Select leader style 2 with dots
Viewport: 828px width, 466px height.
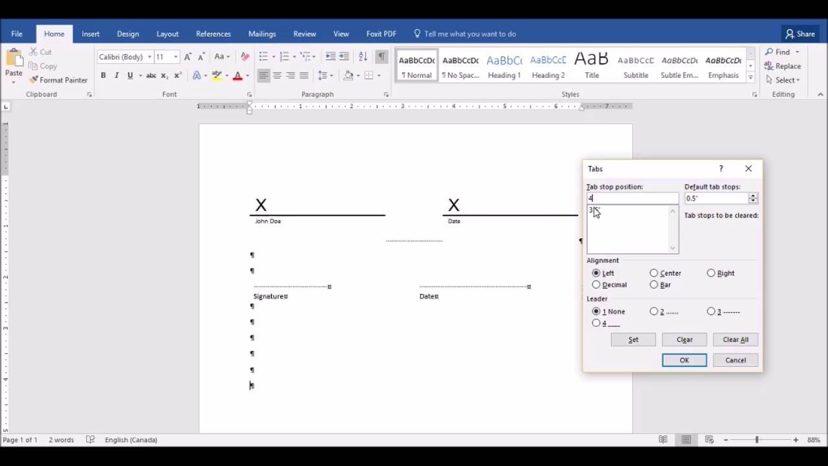coord(654,311)
